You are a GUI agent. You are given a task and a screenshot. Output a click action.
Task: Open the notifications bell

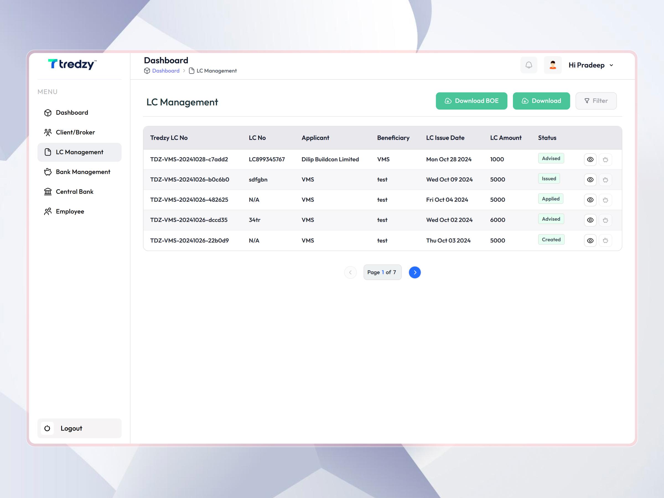[529, 65]
